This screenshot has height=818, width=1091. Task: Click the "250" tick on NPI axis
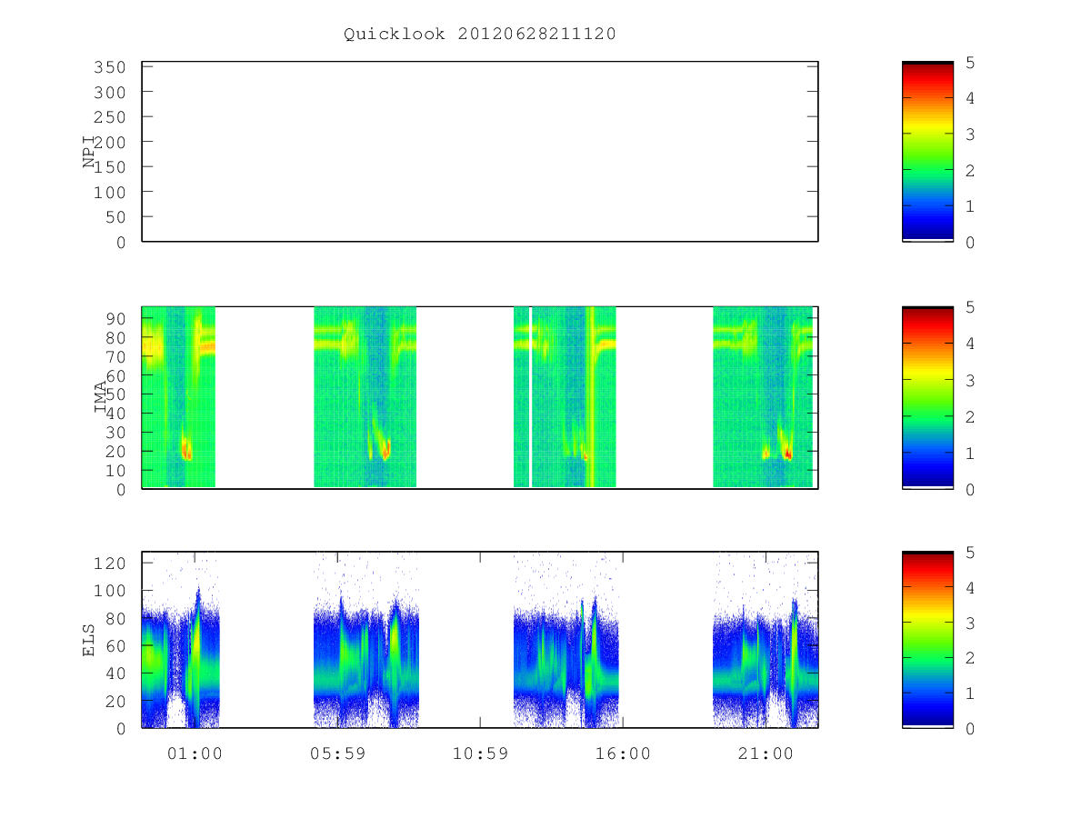click(109, 117)
